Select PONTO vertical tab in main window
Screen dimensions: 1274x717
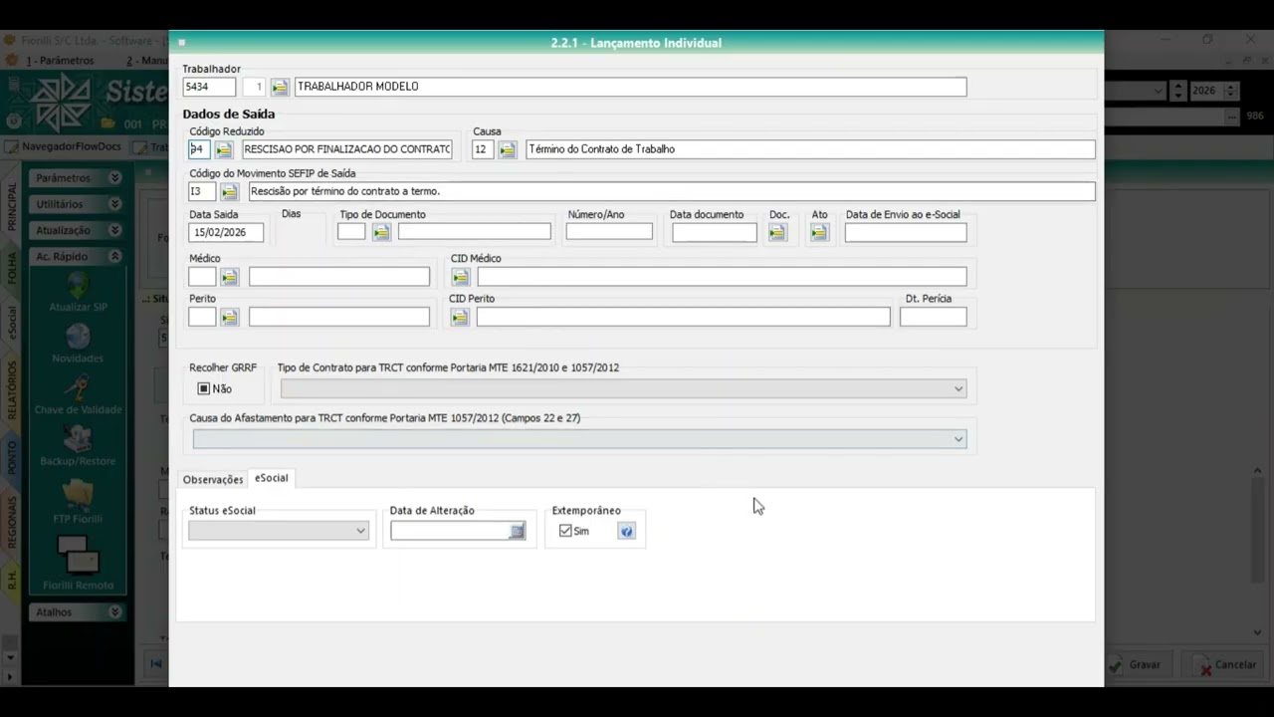12,456
